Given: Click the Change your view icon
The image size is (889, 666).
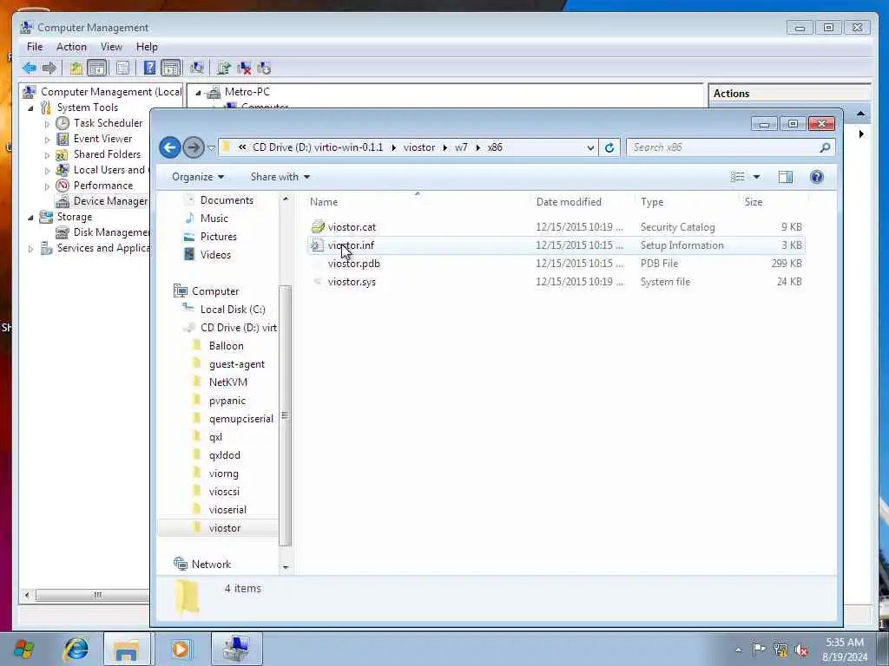Looking at the screenshot, I should (738, 177).
